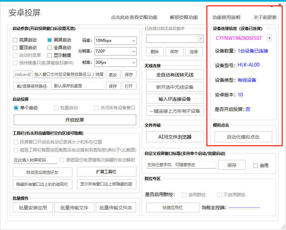Image resolution: width=286 pixels, height=230 pixels.
Task: Click 更改 path button
Action: 113,74
